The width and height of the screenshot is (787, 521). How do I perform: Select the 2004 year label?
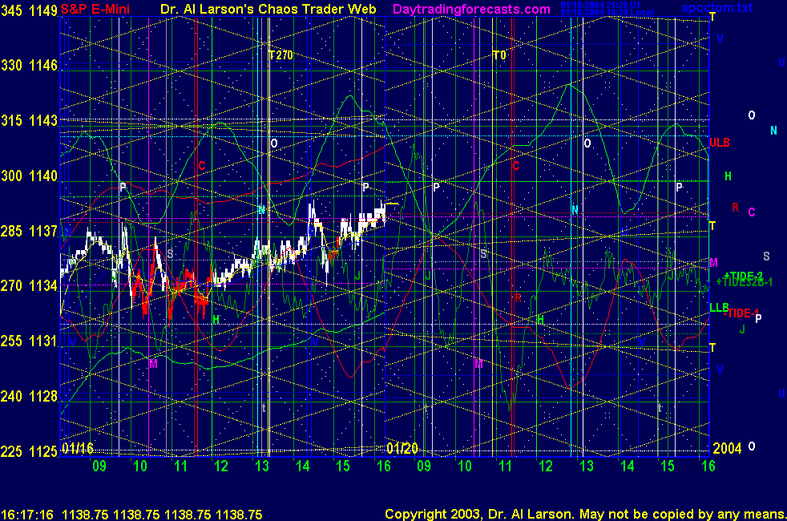click(727, 448)
